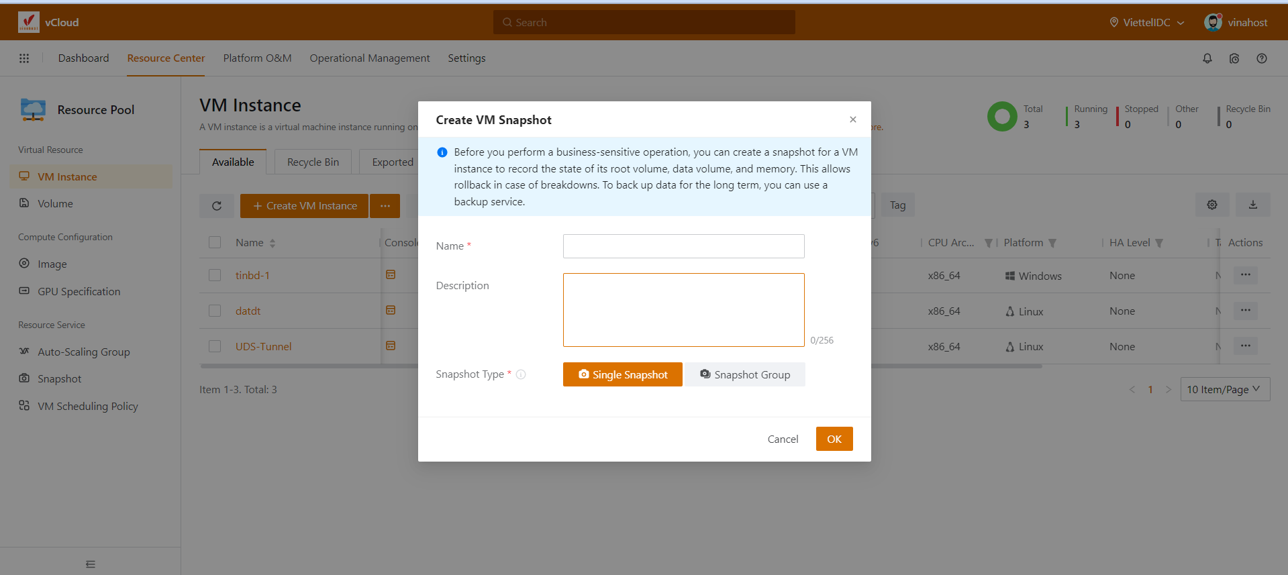Click the refresh VM list button
Screen dimensions: 1288x575
pos(217,206)
